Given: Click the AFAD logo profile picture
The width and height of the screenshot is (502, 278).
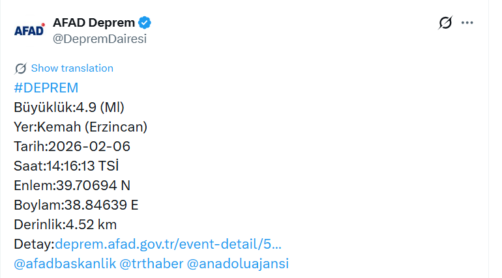Looking at the screenshot, I should 29,30.
